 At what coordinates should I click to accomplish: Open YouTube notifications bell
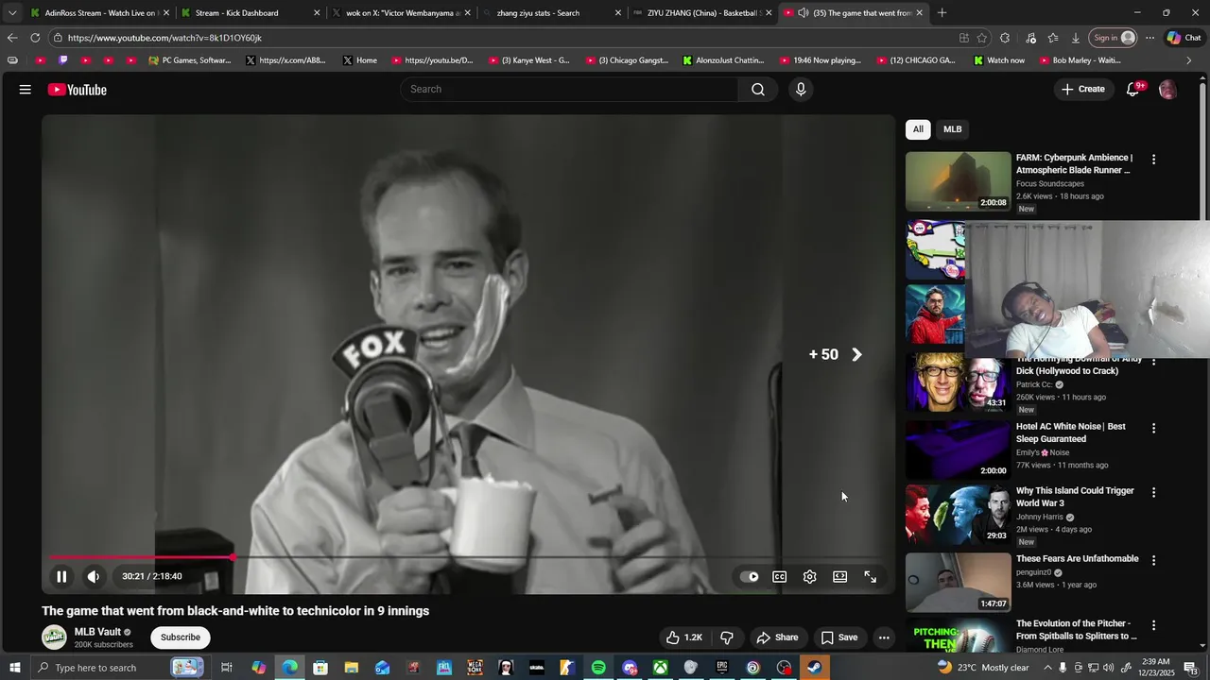(x=1133, y=89)
